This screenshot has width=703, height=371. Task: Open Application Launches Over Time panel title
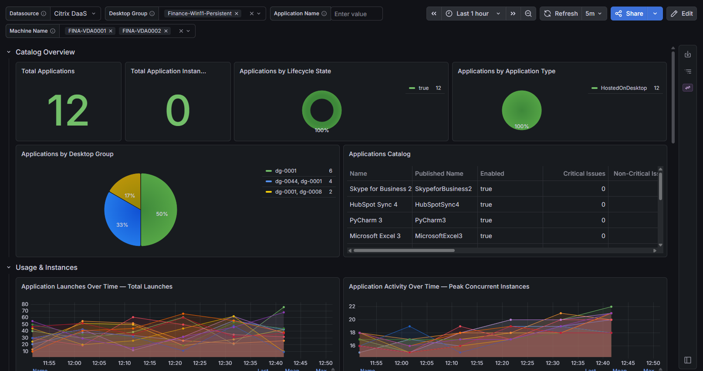[97, 286]
